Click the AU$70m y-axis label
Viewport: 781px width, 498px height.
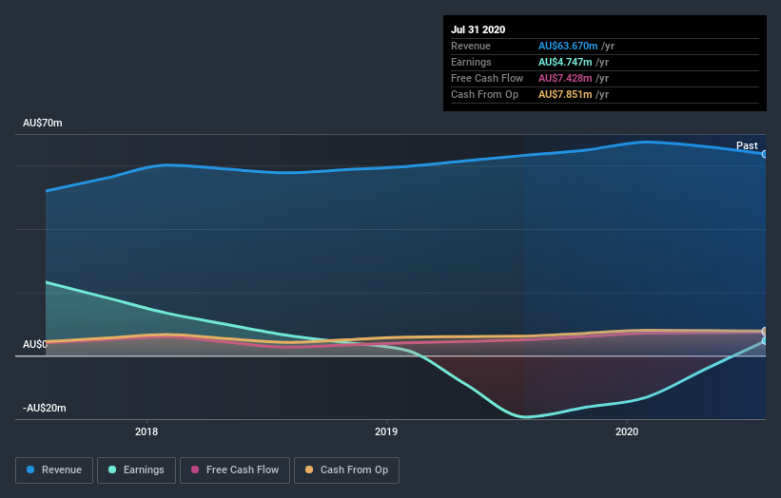[x=43, y=123]
